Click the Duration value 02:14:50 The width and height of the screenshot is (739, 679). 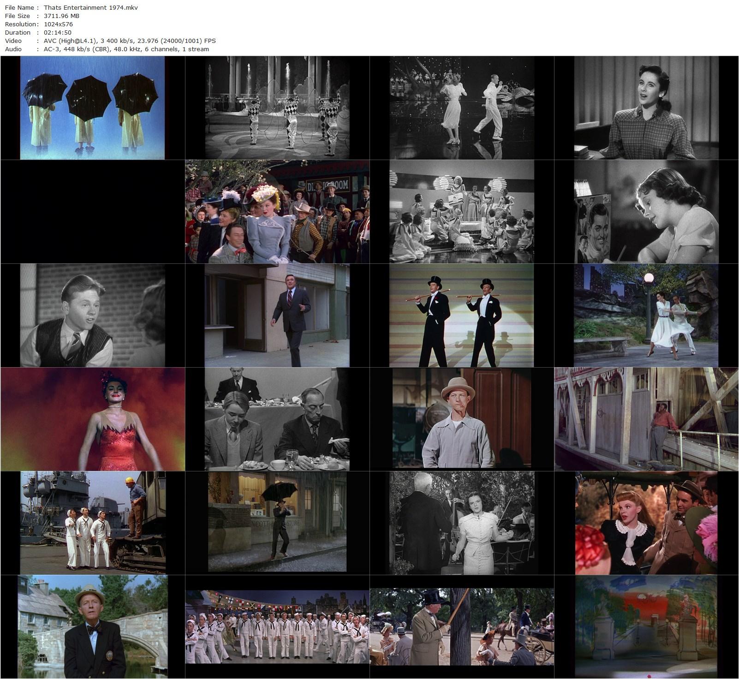(57, 32)
